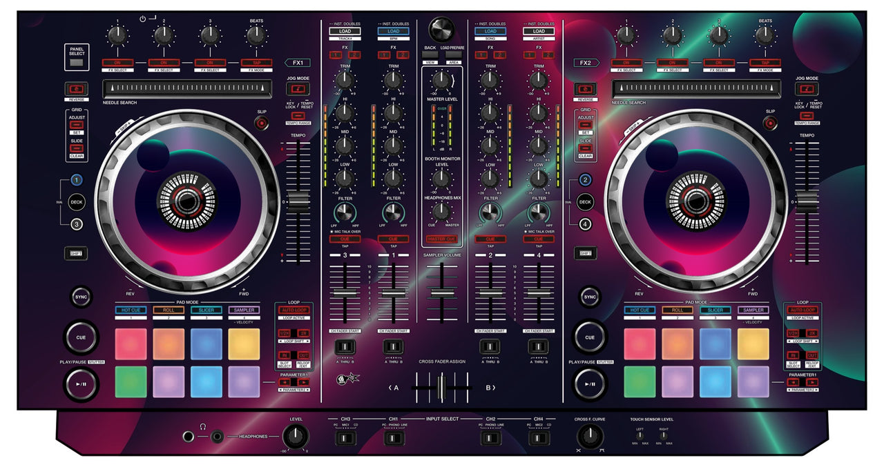This screenshot has width=884, height=469.
Task: Click the right deck TEMPO slider handle
Action: [807, 202]
